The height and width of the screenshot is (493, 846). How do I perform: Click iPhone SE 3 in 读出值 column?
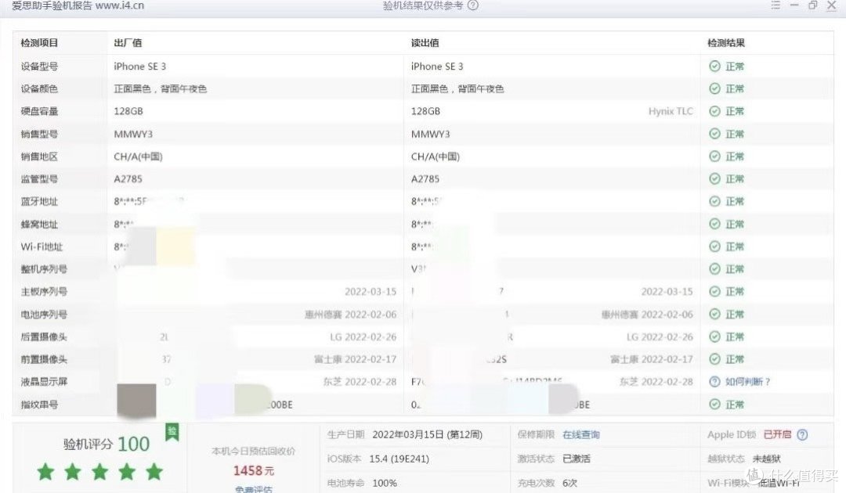coord(437,67)
